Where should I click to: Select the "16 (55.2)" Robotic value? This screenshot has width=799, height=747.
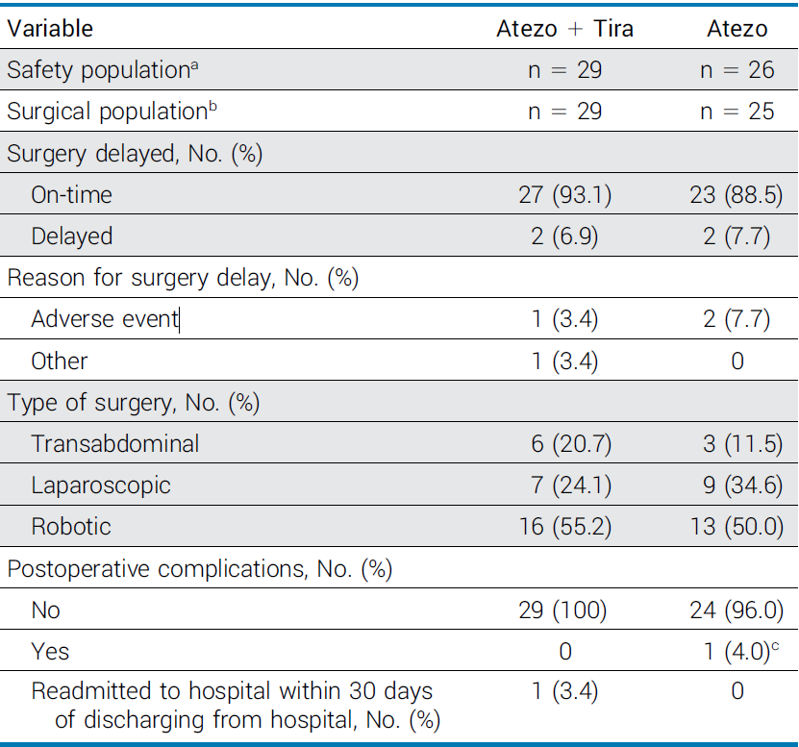564,527
